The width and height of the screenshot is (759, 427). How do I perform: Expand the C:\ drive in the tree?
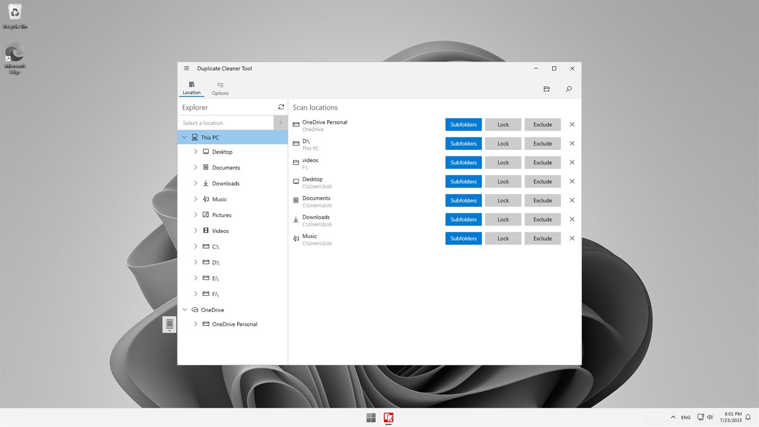pos(195,246)
